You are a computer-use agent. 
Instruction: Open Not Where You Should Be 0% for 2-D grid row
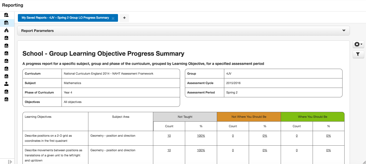(265, 136)
